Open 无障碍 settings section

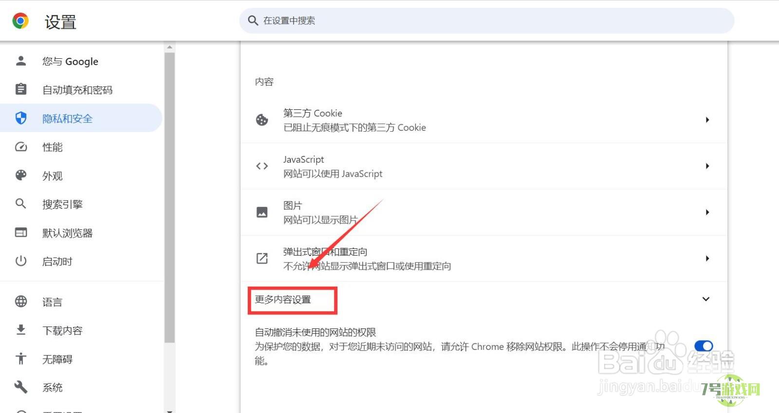point(81,359)
